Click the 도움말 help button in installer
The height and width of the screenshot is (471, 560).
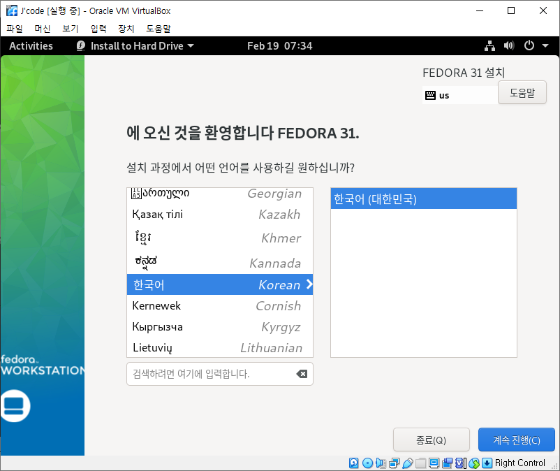[522, 92]
